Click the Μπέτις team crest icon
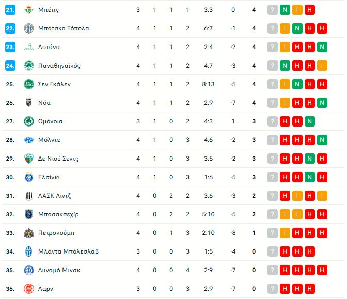The width and height of the screenshot is (347, 299). 29,10
